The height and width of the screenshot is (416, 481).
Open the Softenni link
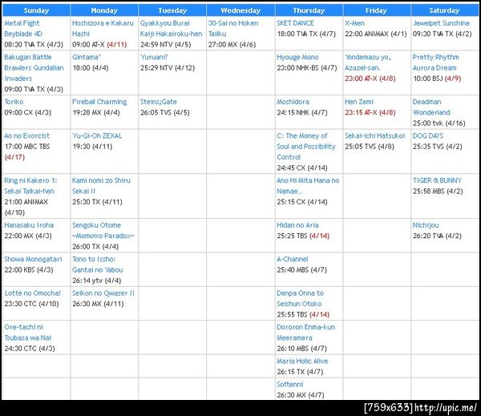pos(289,384)
